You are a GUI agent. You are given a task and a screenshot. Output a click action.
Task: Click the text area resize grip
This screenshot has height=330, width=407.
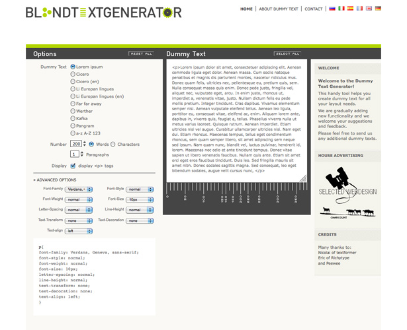(303, 178)
